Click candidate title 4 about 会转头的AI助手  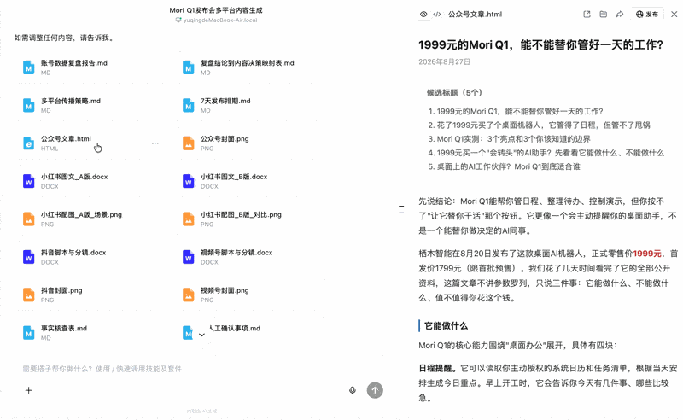[x=550, y=153]
